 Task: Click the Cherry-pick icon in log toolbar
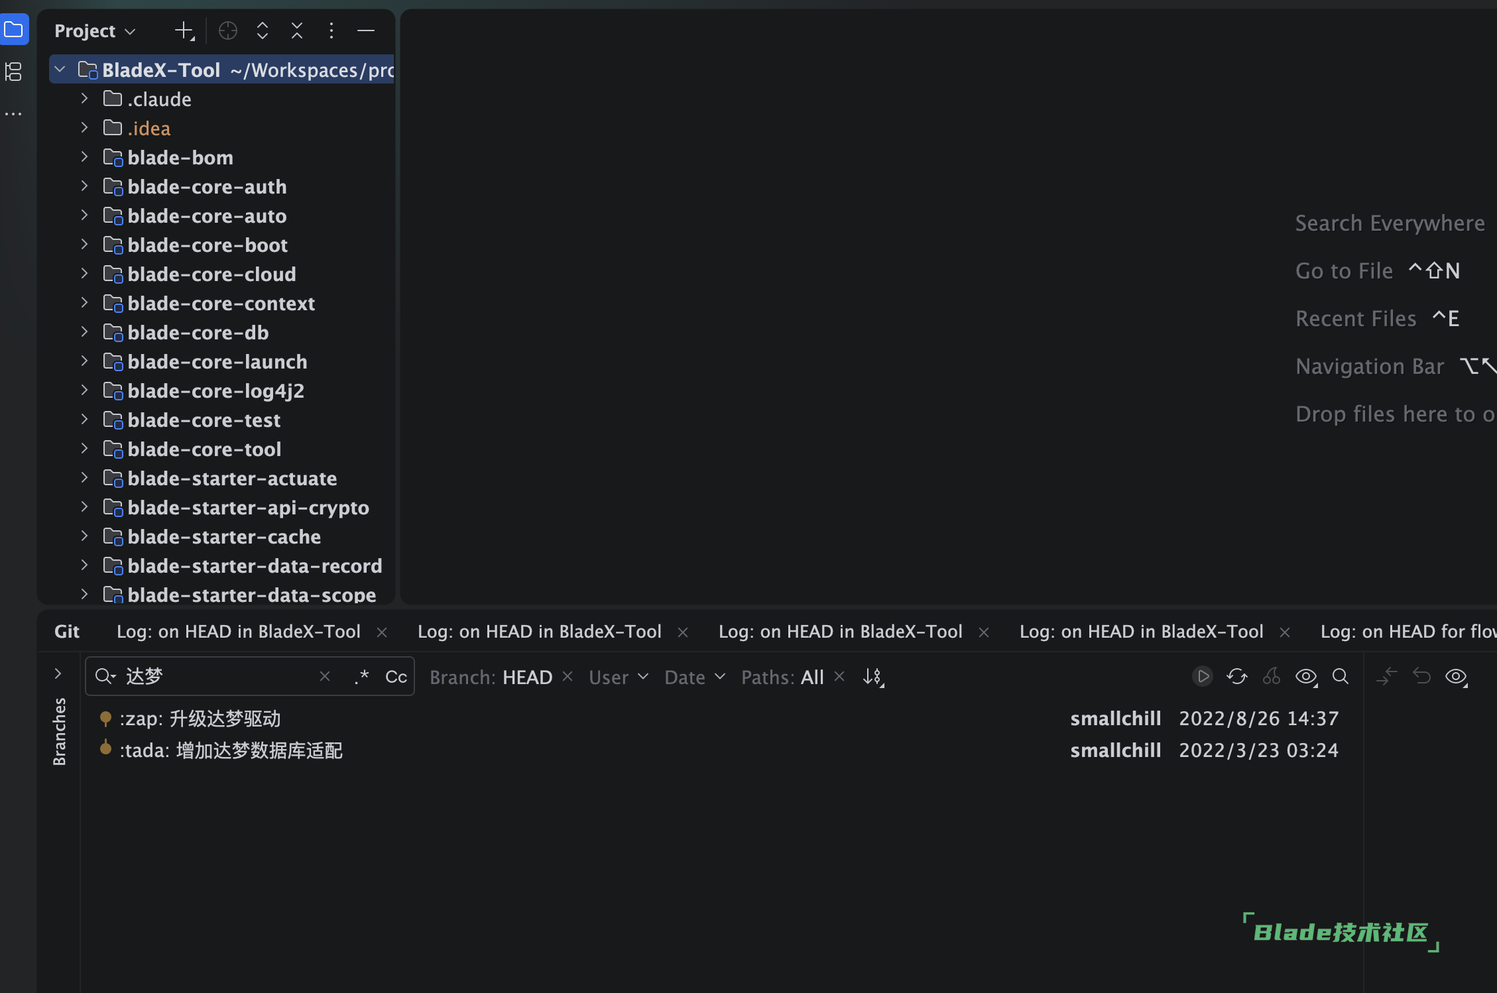[1271, 677]
